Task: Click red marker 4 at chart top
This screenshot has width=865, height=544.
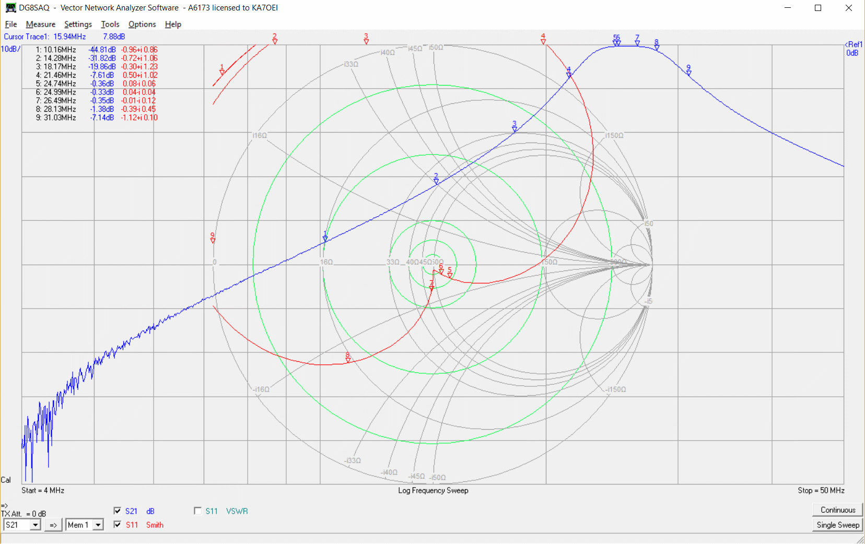Action: (543, 39)
